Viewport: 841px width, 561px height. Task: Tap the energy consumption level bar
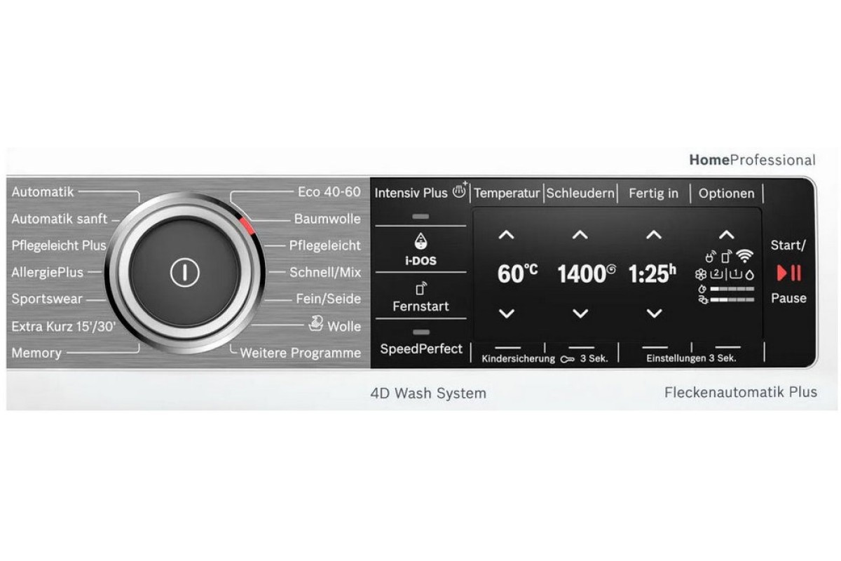point(732,299)
